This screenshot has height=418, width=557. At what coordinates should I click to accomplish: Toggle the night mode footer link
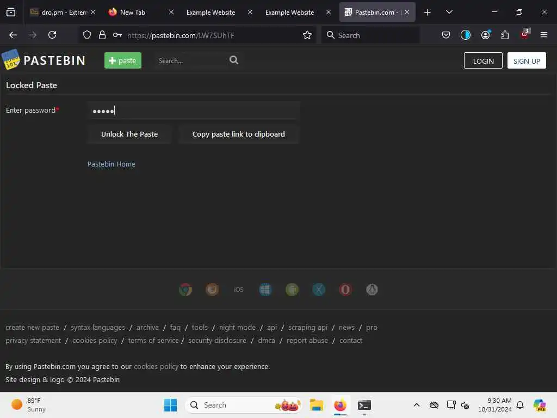237,327
